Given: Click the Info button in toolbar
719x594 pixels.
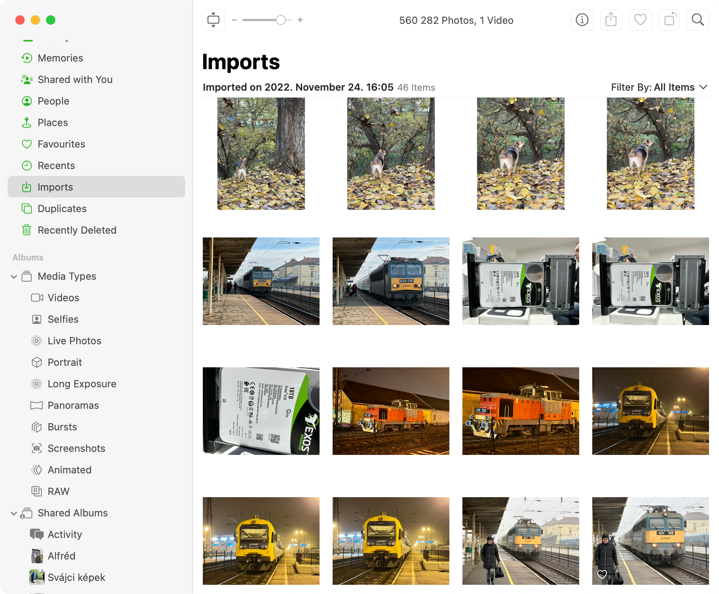Looking at the screenshot, I should click(x=582, y=20).
